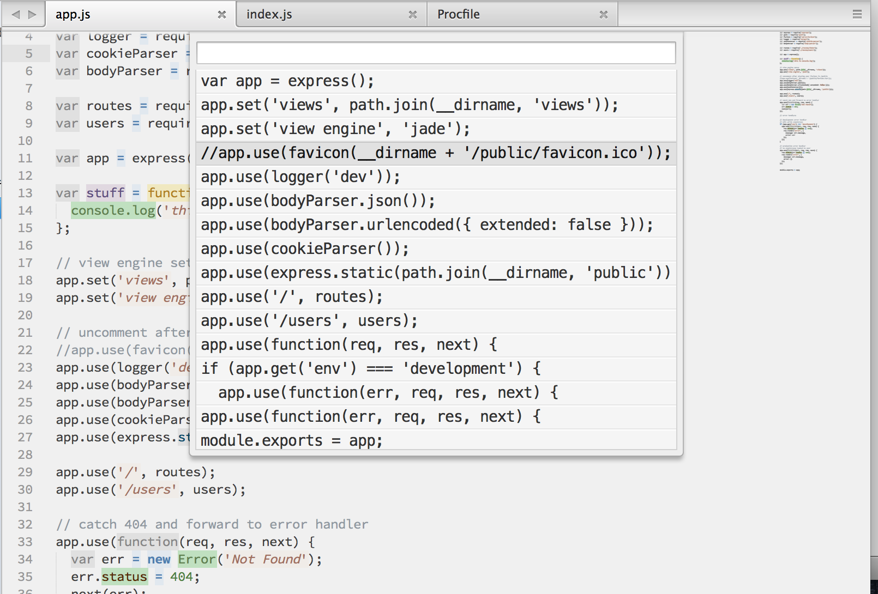Click err.status = 404 code line
Screen dimensions: 878x594
coord(135,577)
